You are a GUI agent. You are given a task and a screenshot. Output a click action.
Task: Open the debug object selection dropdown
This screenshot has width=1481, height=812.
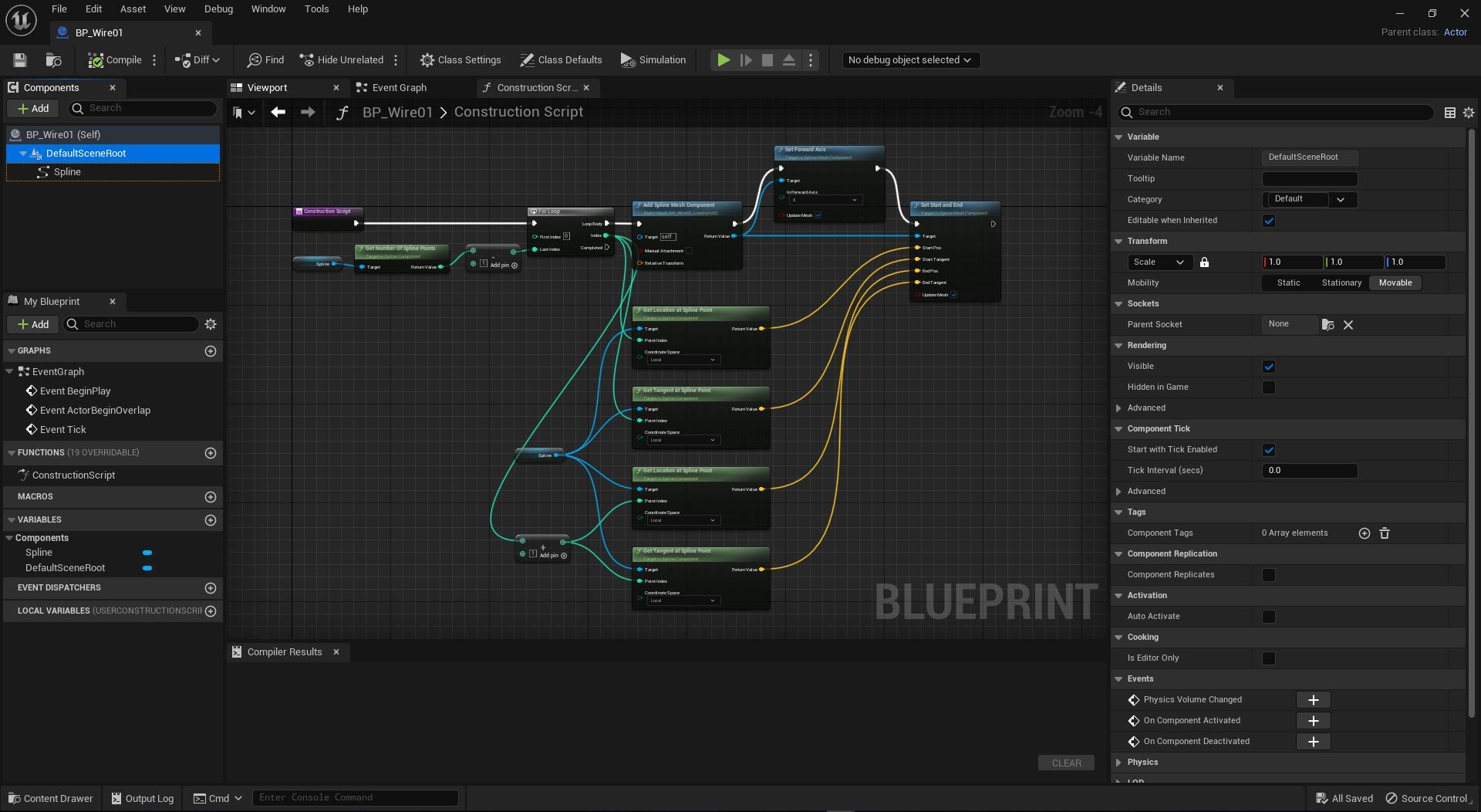tap(910, 60)
